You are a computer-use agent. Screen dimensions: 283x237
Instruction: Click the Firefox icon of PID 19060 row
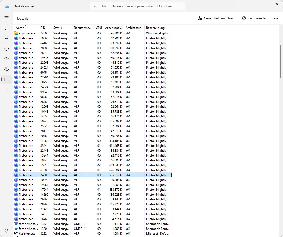[x=16, y=38]
